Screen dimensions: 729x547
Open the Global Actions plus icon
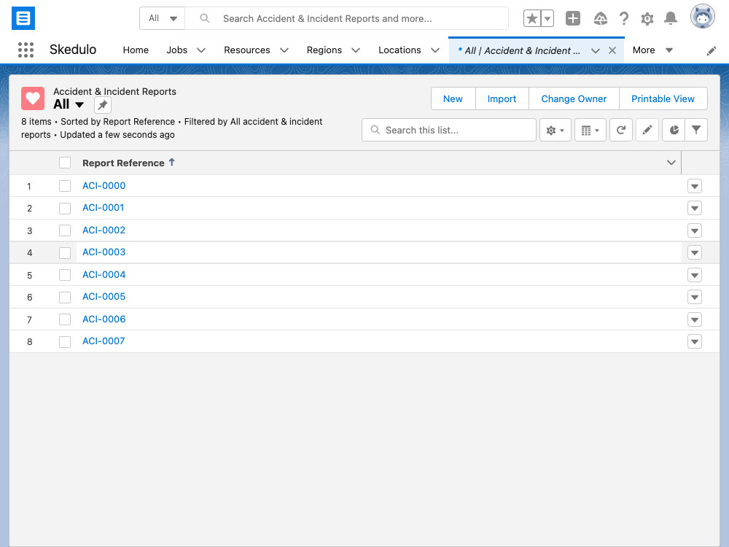(573, 19)
